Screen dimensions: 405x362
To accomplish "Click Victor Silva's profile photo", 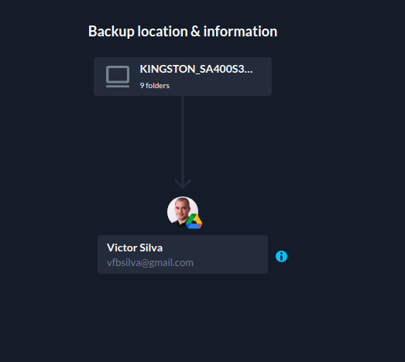I will point(183,212).
